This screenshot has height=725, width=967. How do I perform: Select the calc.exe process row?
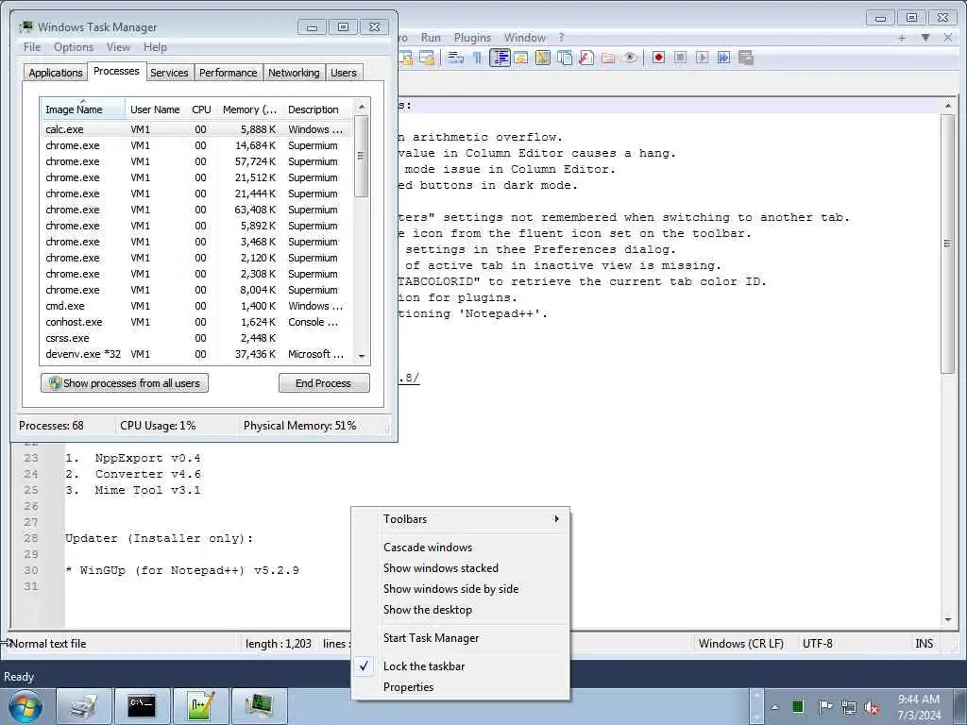coord(196,129)
